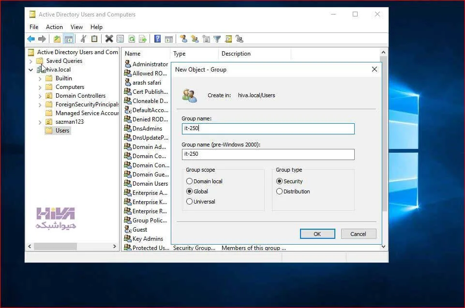Click the Back arrow in toolbar
This screenshot has height=308, width=465.
point(31,39)
